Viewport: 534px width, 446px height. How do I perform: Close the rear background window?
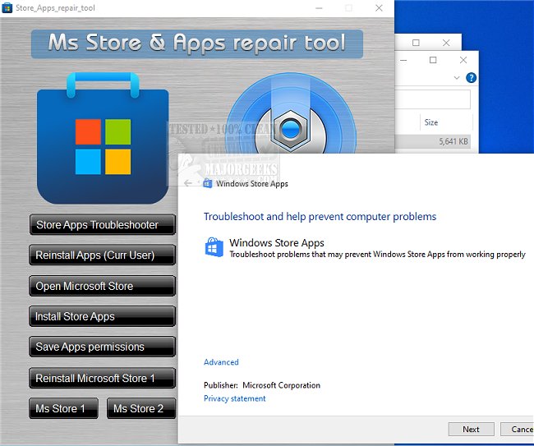point(446,43)
